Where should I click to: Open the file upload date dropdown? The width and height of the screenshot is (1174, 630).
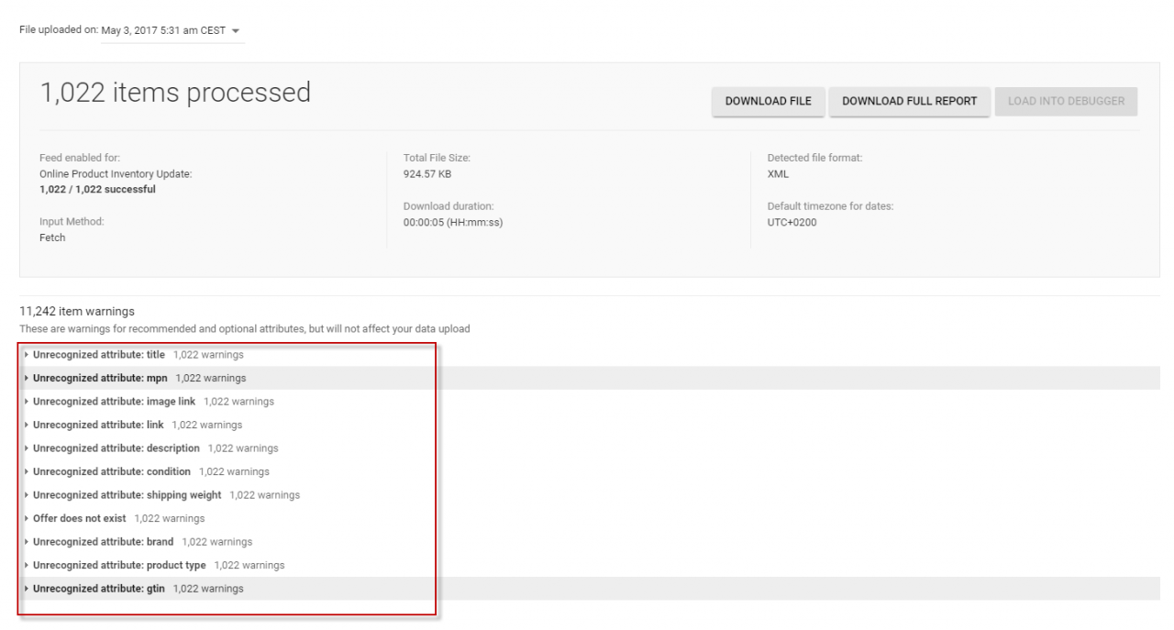[x=172, y=31]
